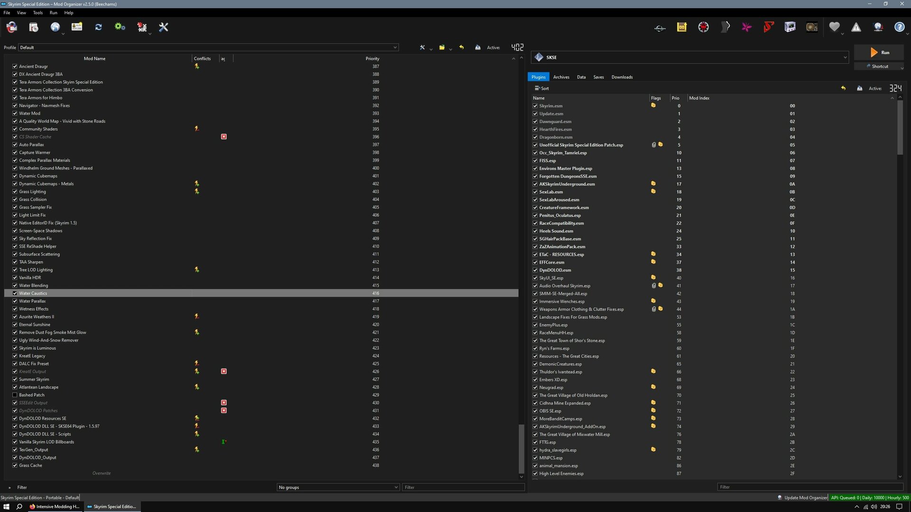Disable the Water Caustics mod
Image resolution: width=911 pixels, height=512 pixels.
(x=15, y=293)
